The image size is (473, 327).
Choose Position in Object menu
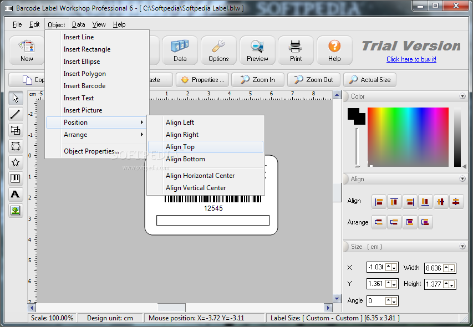point(96,122)
